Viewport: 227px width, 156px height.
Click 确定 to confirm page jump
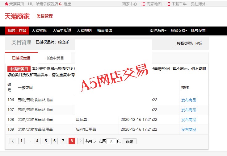pyautogui.click(x=130, y=141)
